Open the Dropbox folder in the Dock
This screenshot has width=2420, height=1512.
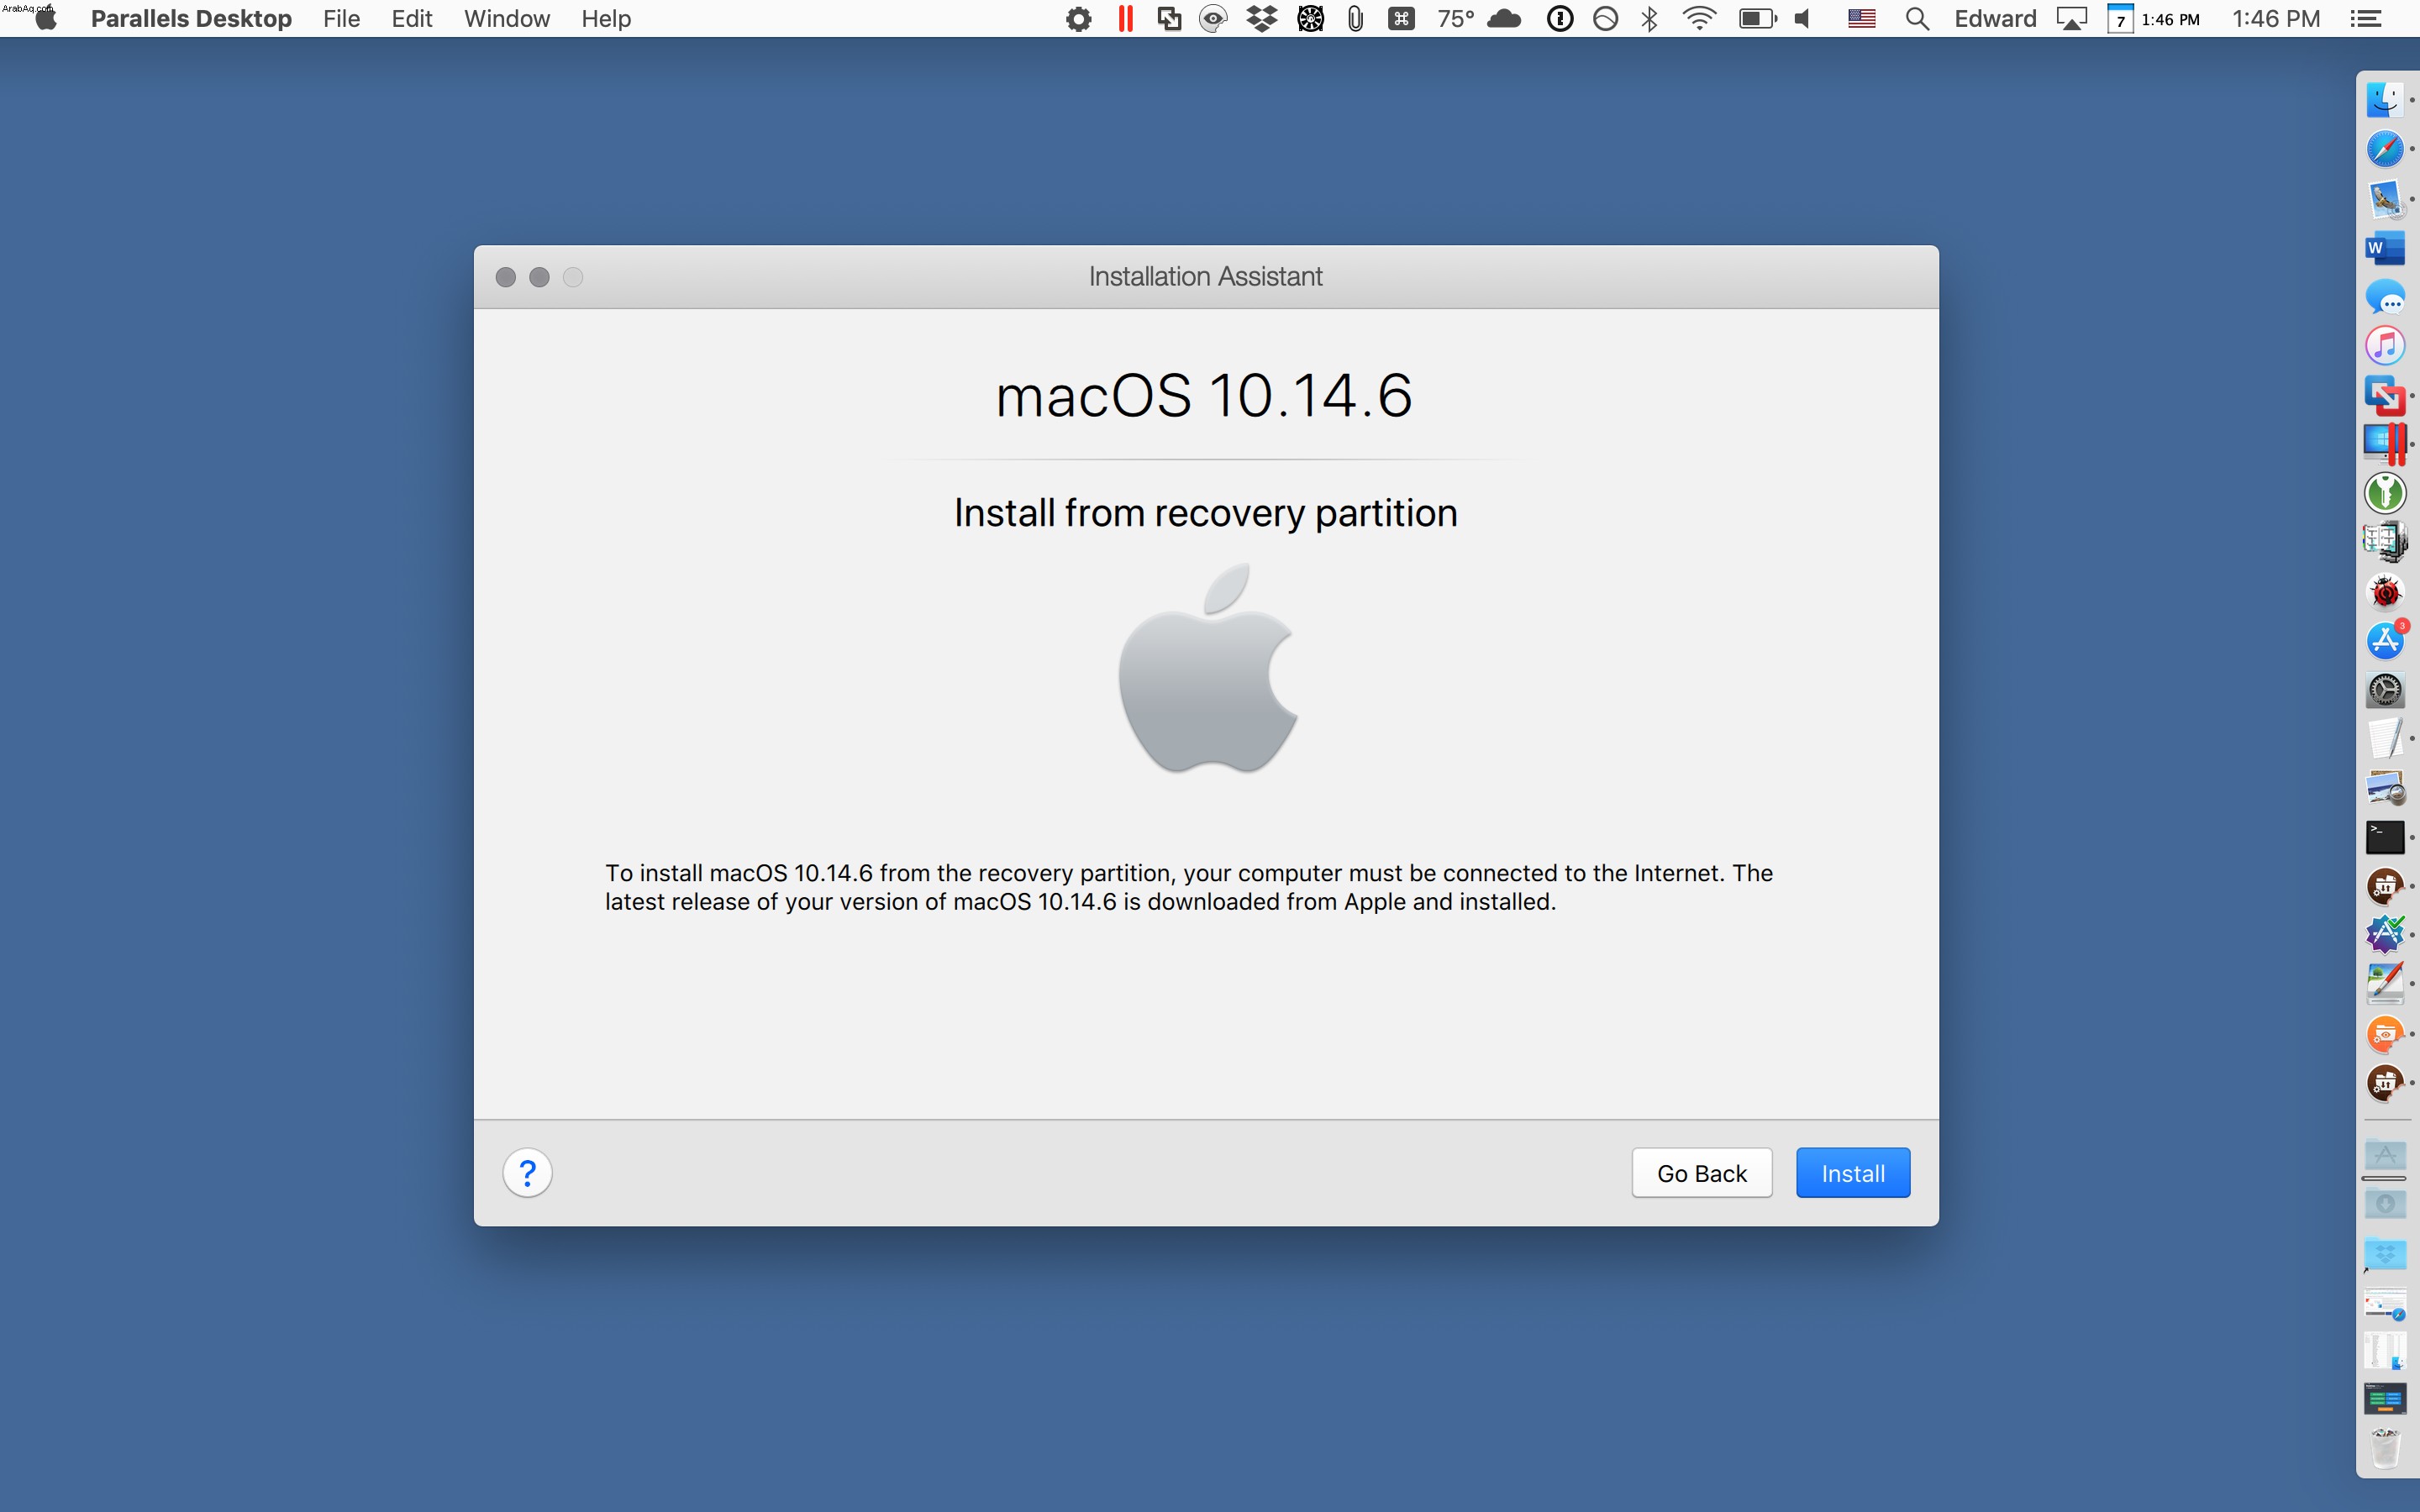2384,1254
